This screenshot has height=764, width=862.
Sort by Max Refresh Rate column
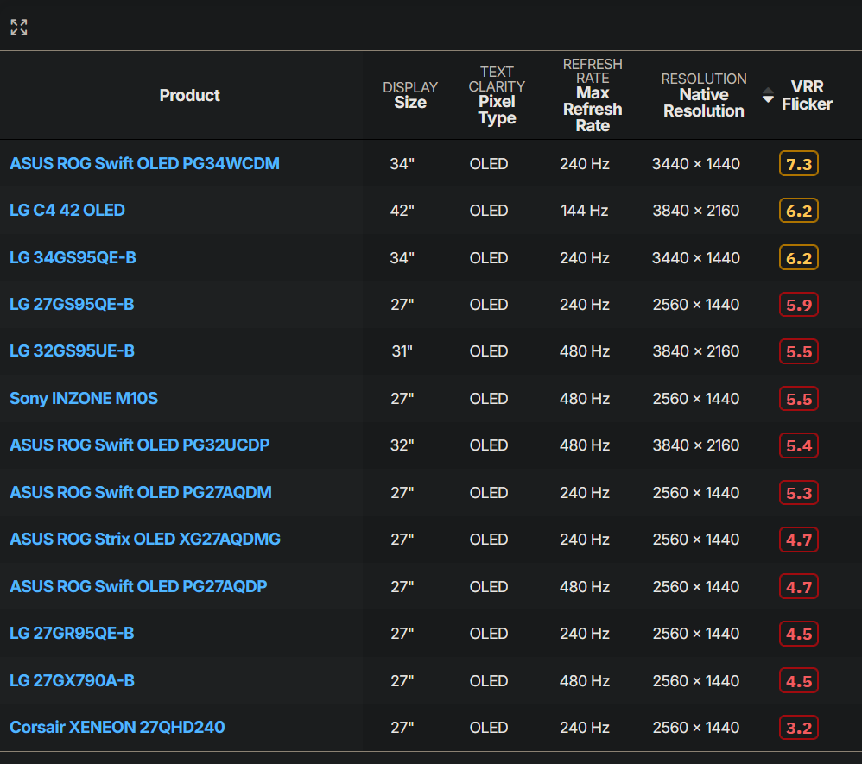[x=593, y=95]
